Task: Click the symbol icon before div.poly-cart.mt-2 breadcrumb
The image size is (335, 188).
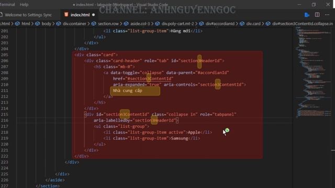Action: click(x=157, y=23)
